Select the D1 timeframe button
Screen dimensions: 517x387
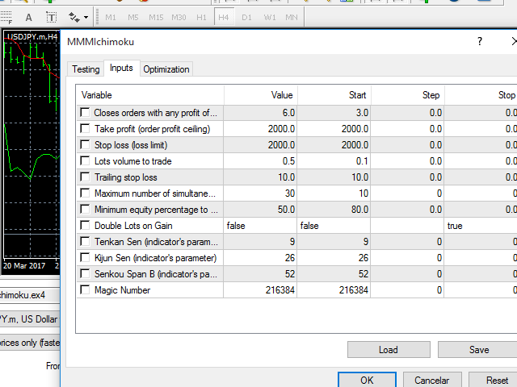point(246,16)
